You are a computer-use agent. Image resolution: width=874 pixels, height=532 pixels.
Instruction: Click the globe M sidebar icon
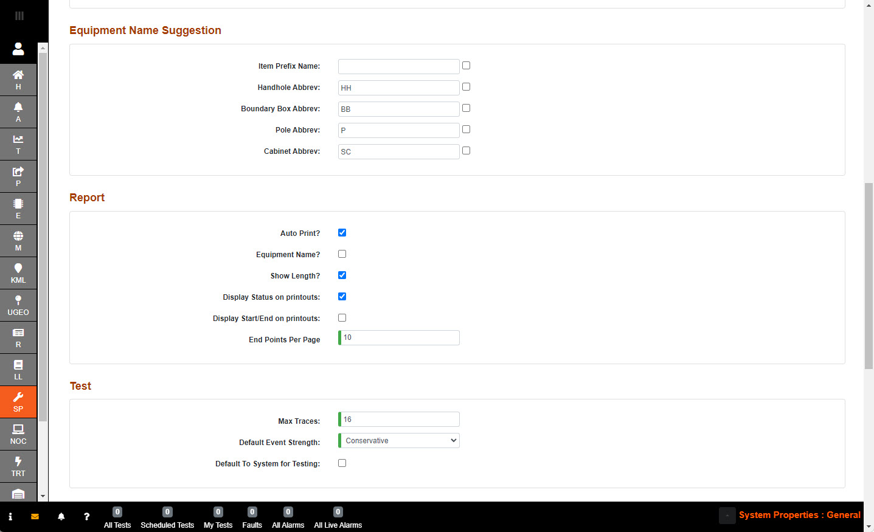pyautogui.click(x=18, y=241)
